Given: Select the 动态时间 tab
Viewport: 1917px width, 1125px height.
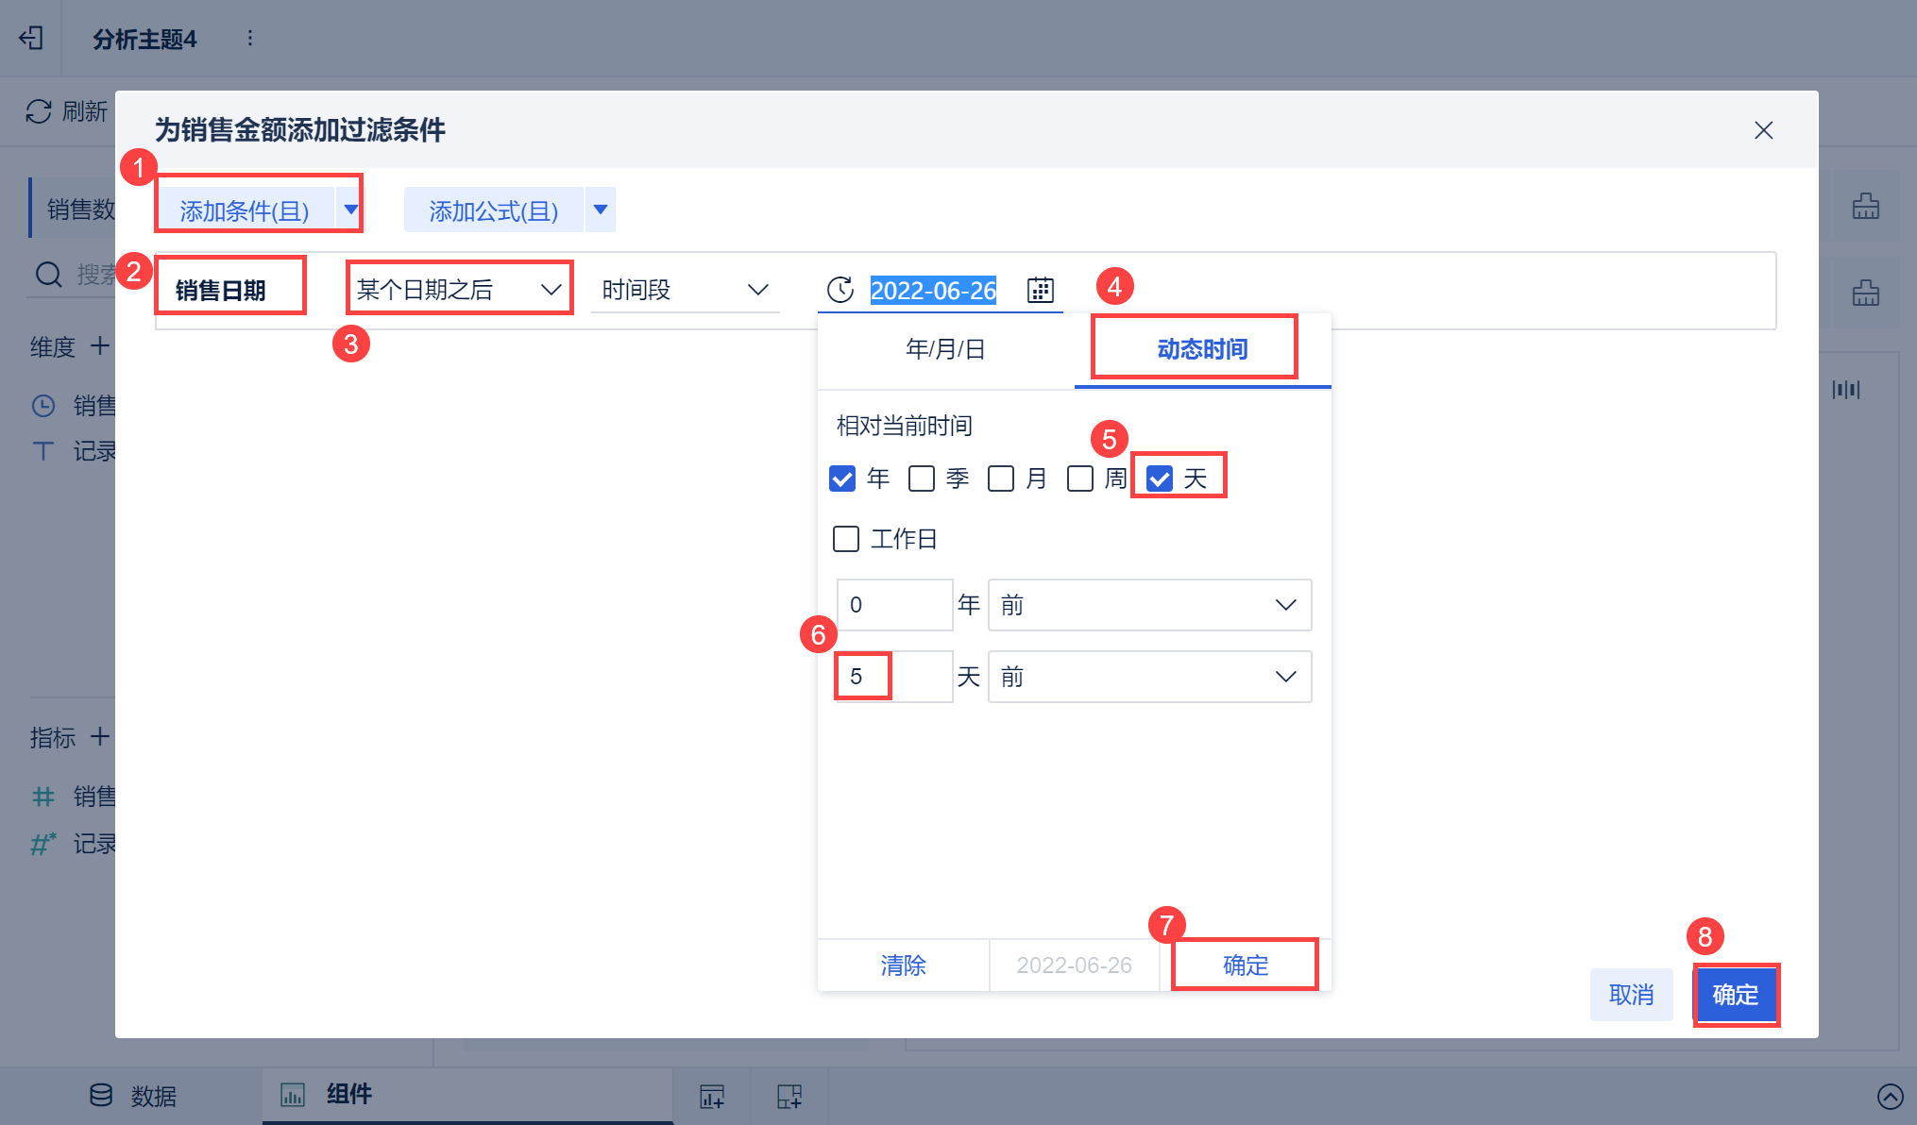Looking at the screenshot, I should point(1202,349).
